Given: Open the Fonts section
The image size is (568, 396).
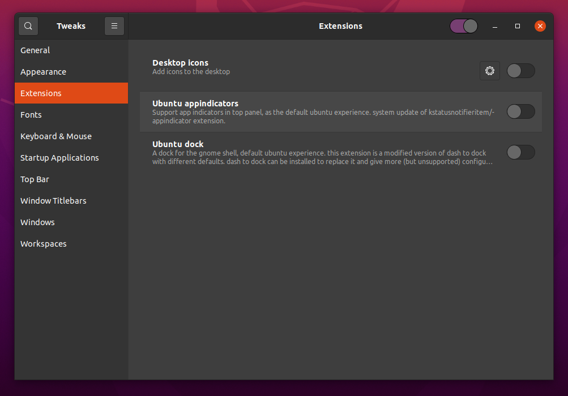Looking at the screenshot, I should 71,115.
